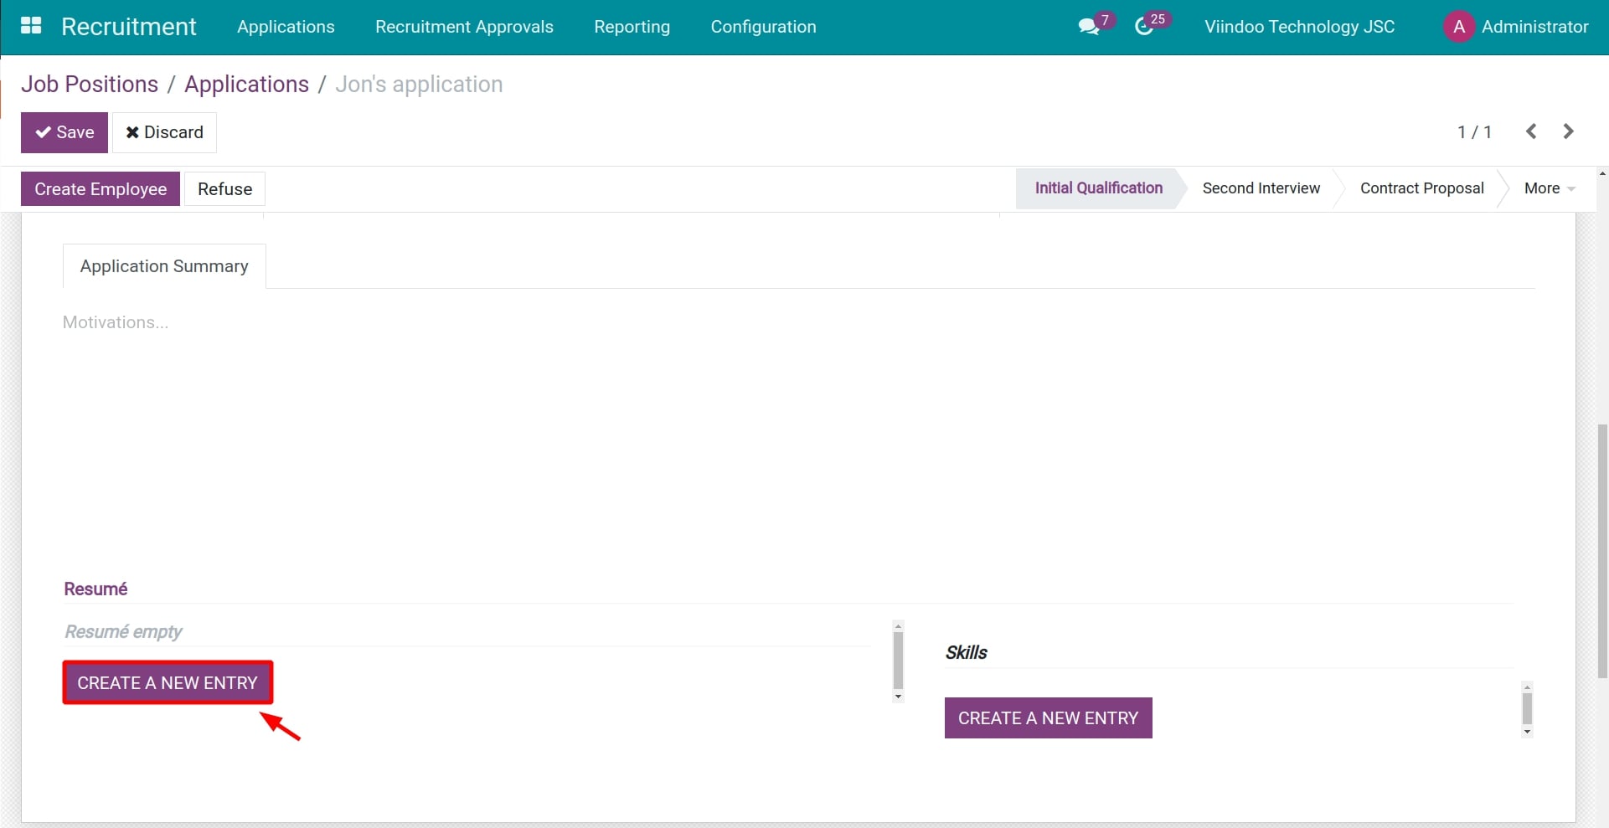Discard changes to the application

tap(164, 132)
